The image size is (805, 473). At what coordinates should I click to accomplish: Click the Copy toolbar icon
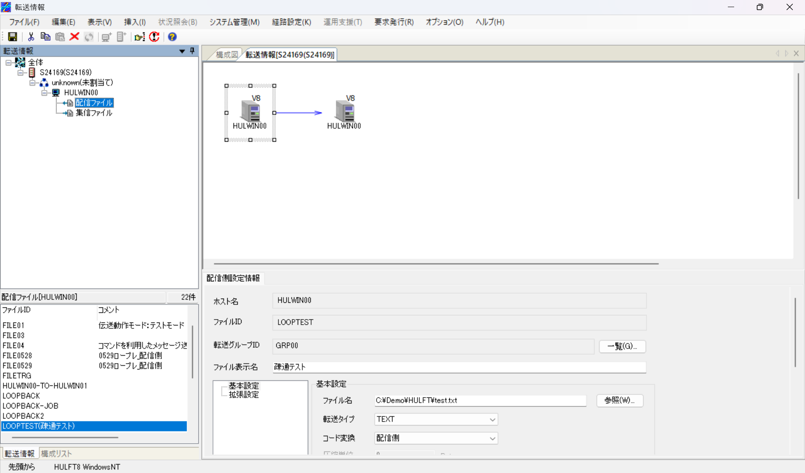(x=45, y=37)
